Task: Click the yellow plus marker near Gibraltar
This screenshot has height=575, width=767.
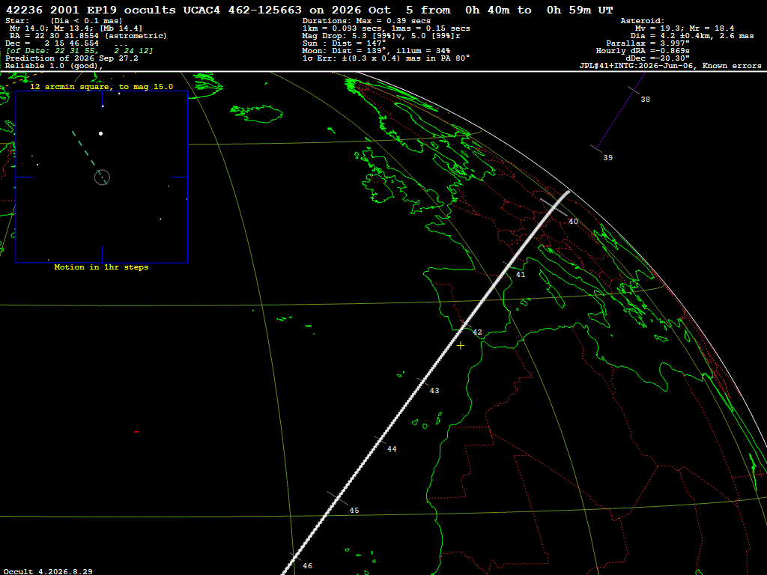Action: pyautogui.click(x=461, y=346)
